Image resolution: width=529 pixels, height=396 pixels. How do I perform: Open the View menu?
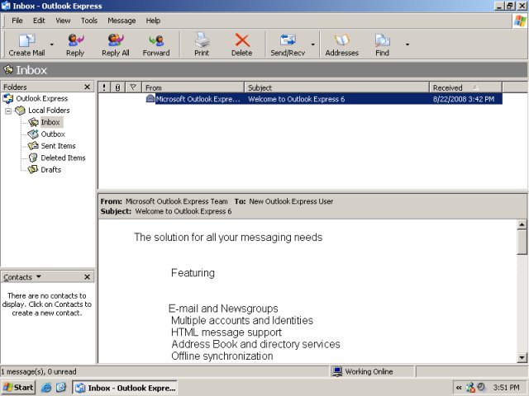63,21
